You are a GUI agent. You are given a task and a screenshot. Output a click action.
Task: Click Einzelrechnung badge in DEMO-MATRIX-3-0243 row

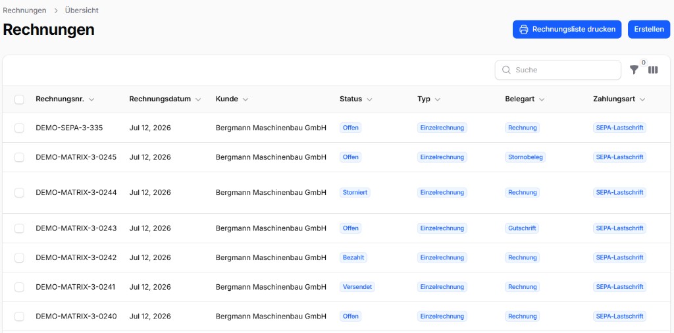pyautogui.click(x=442, y=228)
